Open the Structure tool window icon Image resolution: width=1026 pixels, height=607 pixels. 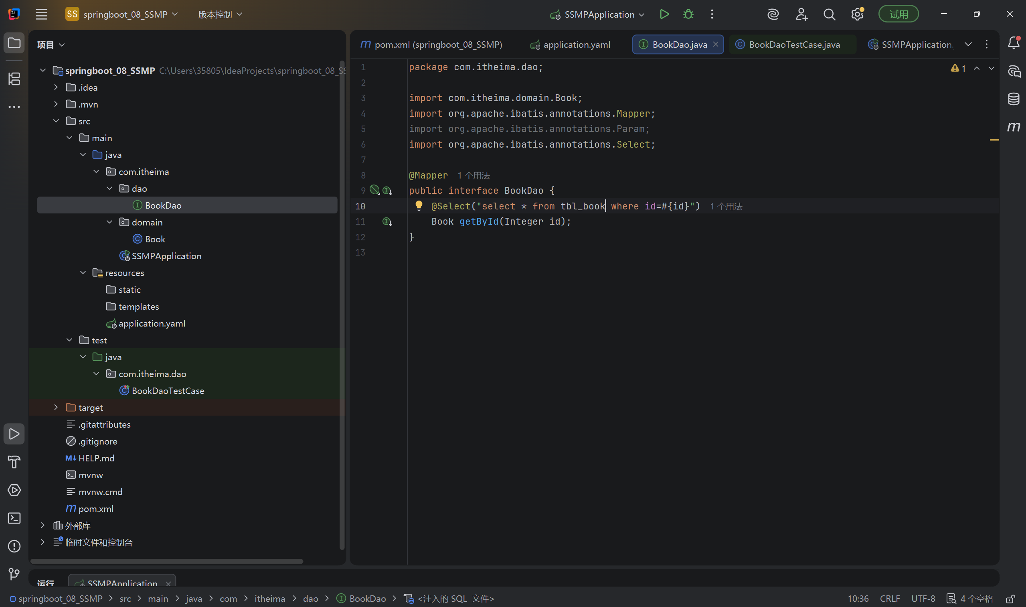point(14,79)
